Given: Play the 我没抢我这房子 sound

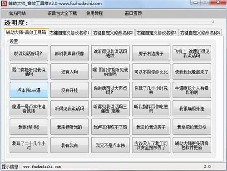Looking at the screenshot, I should point(151,127).
